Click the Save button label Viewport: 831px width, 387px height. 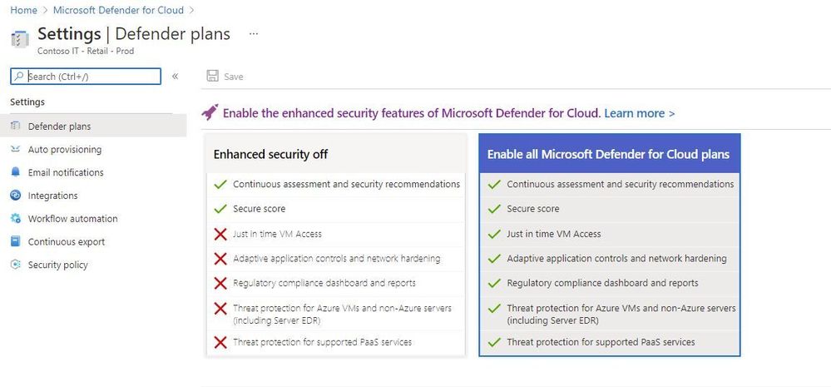tap(233, 77)
